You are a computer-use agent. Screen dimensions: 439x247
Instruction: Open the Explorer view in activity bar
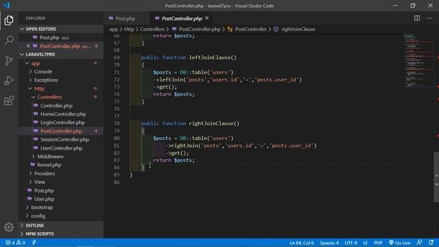click(9, 21)
